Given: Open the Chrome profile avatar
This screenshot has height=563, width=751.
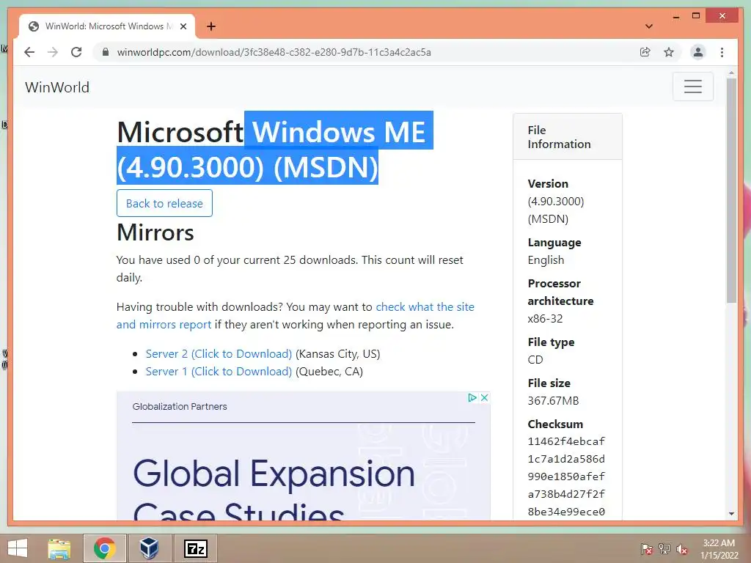Looking at the screenshot, I should click(x=698, y=52).
